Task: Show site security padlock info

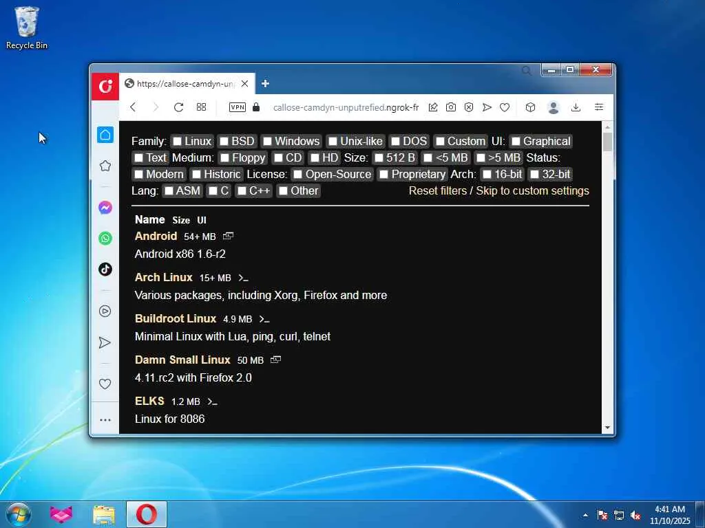Action: pos(256,107)
